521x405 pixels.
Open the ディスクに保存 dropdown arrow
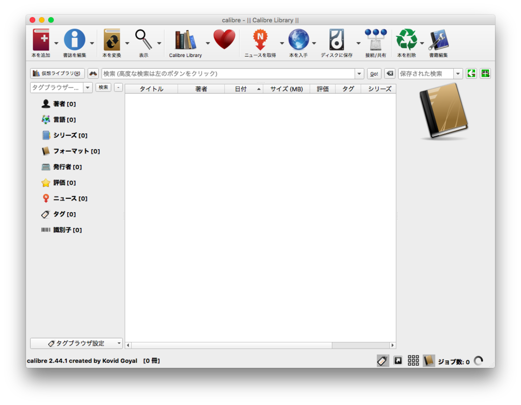click(x=358, y=43)
